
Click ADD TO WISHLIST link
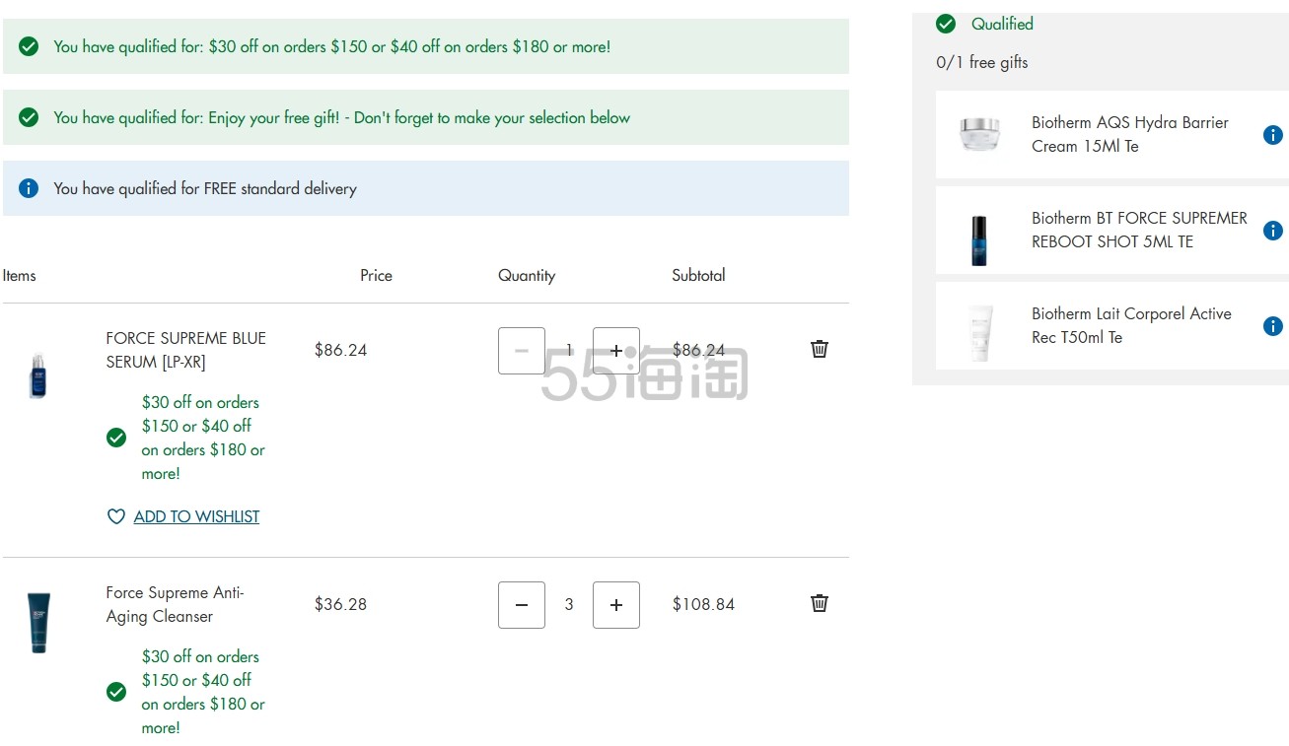(x=196, y=516)
